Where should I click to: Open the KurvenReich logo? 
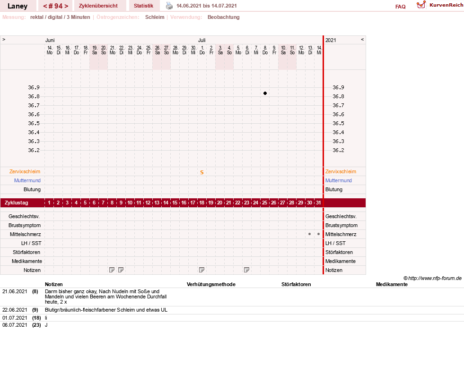pos(440,5)
